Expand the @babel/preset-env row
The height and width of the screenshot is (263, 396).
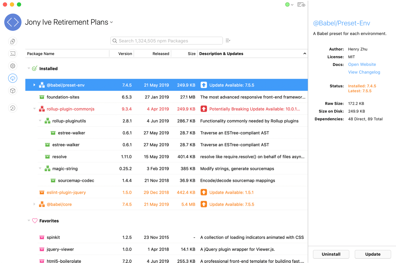pos(34,85)
